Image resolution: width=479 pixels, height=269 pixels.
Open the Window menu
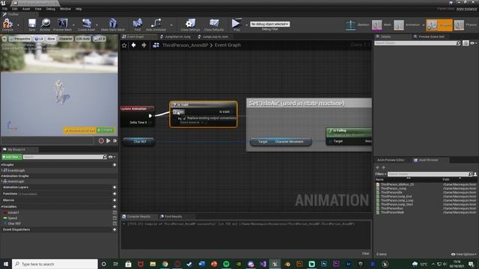[65, 9]
